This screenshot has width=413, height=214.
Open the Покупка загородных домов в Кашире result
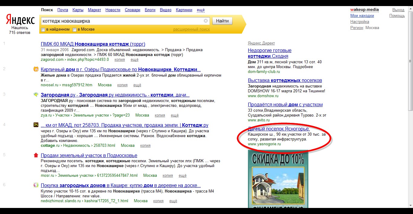point(121,185)
